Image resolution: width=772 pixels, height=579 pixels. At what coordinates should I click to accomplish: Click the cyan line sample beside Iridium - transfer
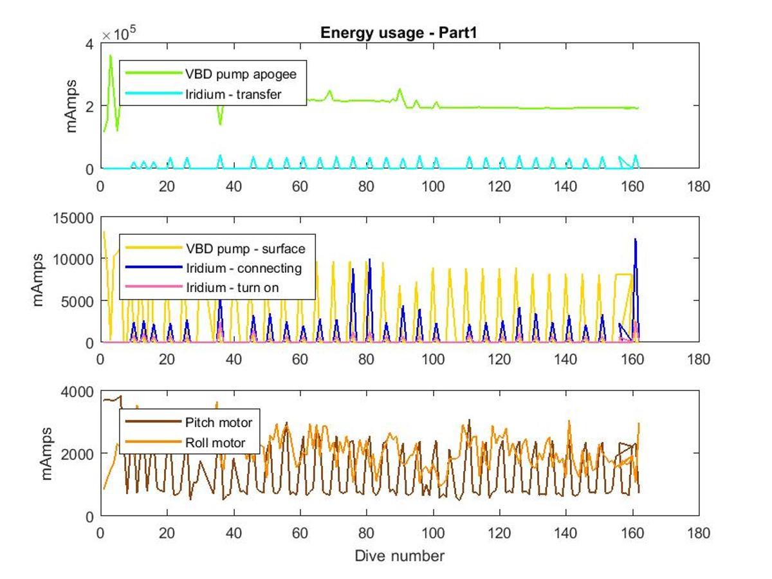click(152, 95)
